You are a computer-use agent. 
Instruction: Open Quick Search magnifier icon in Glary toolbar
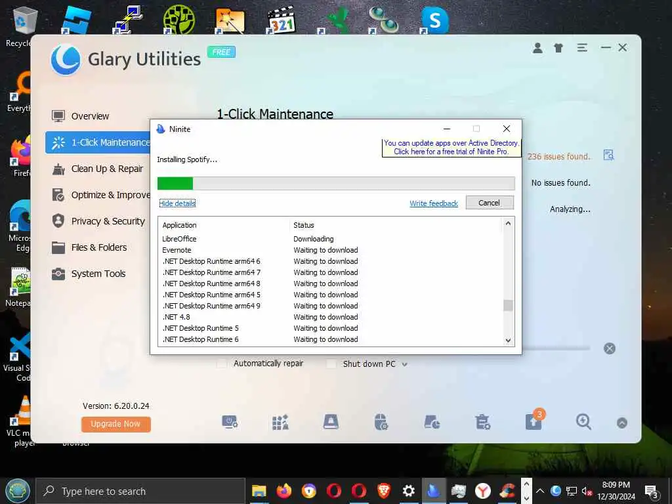583,422
